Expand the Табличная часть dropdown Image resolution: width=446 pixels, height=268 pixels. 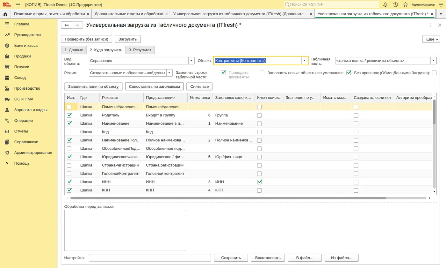coord(434,61)
